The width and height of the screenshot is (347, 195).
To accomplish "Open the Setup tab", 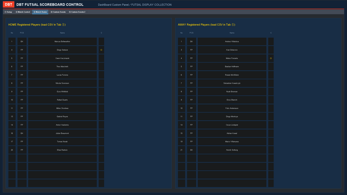I will (x=8, y=12).
